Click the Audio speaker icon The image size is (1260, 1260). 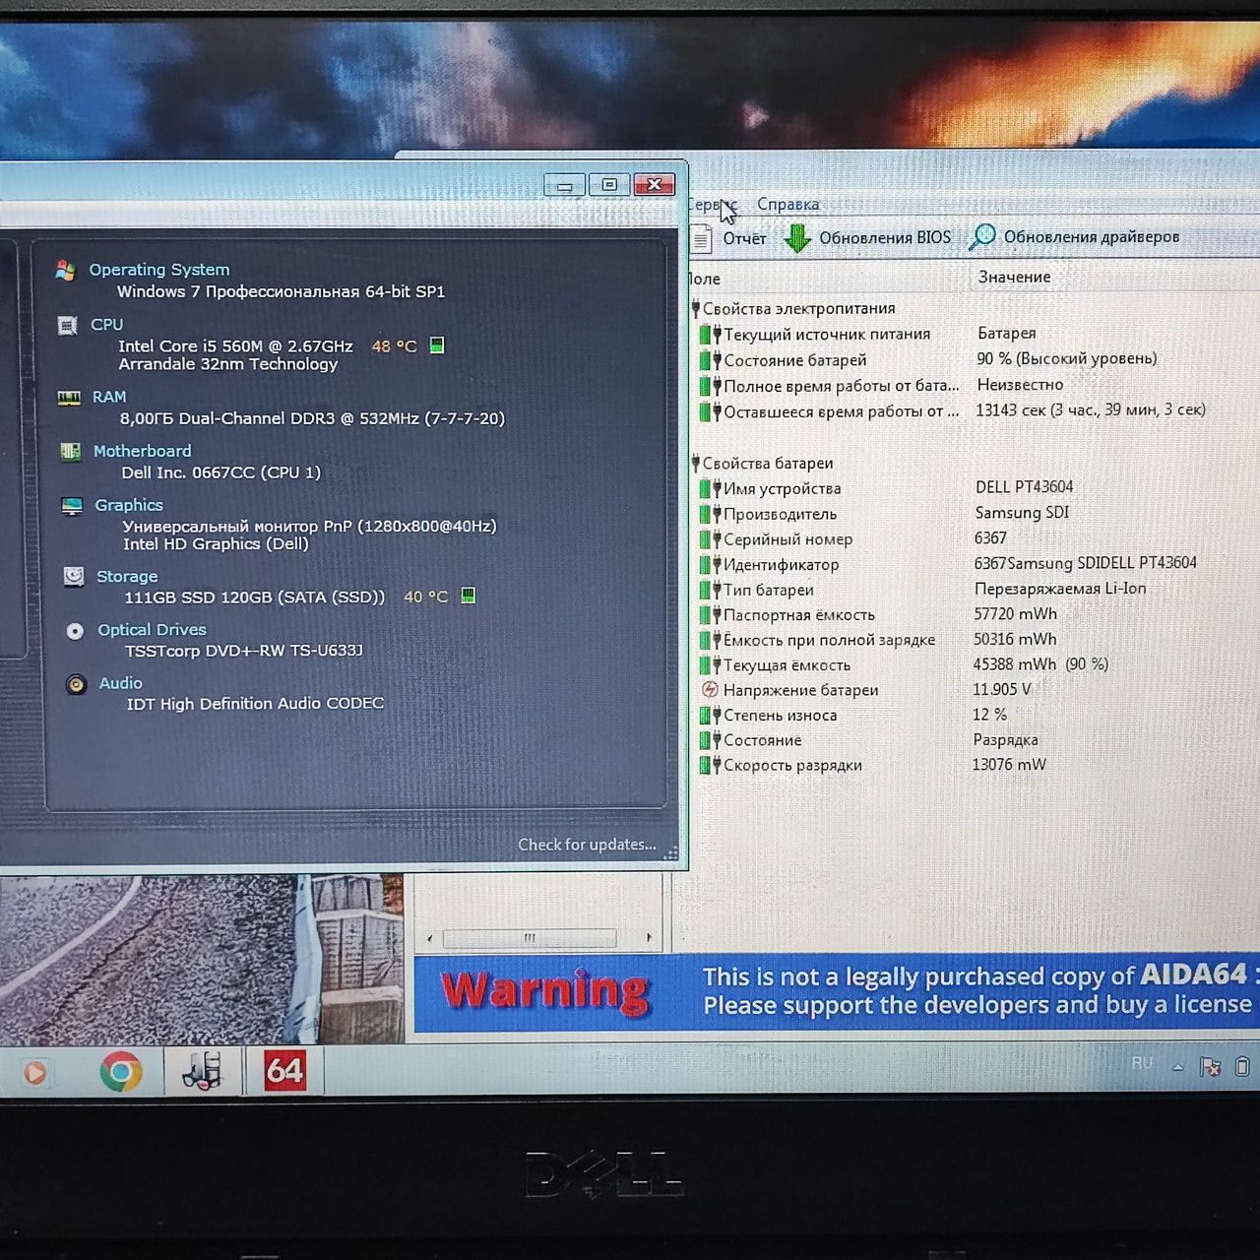click(76, 684)
